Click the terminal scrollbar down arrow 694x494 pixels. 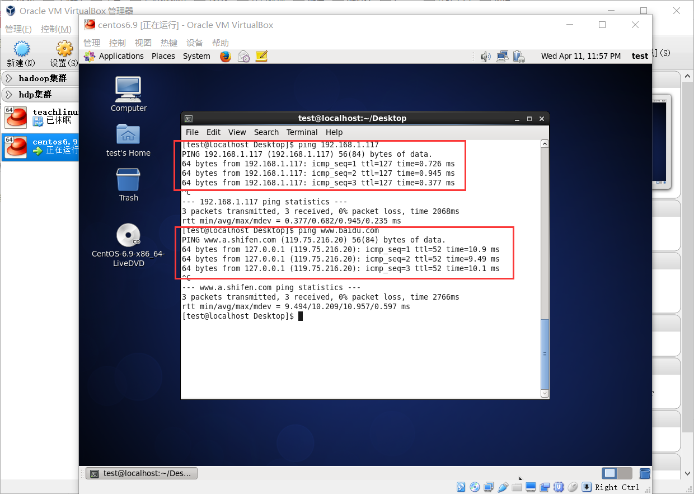point(545,394)
